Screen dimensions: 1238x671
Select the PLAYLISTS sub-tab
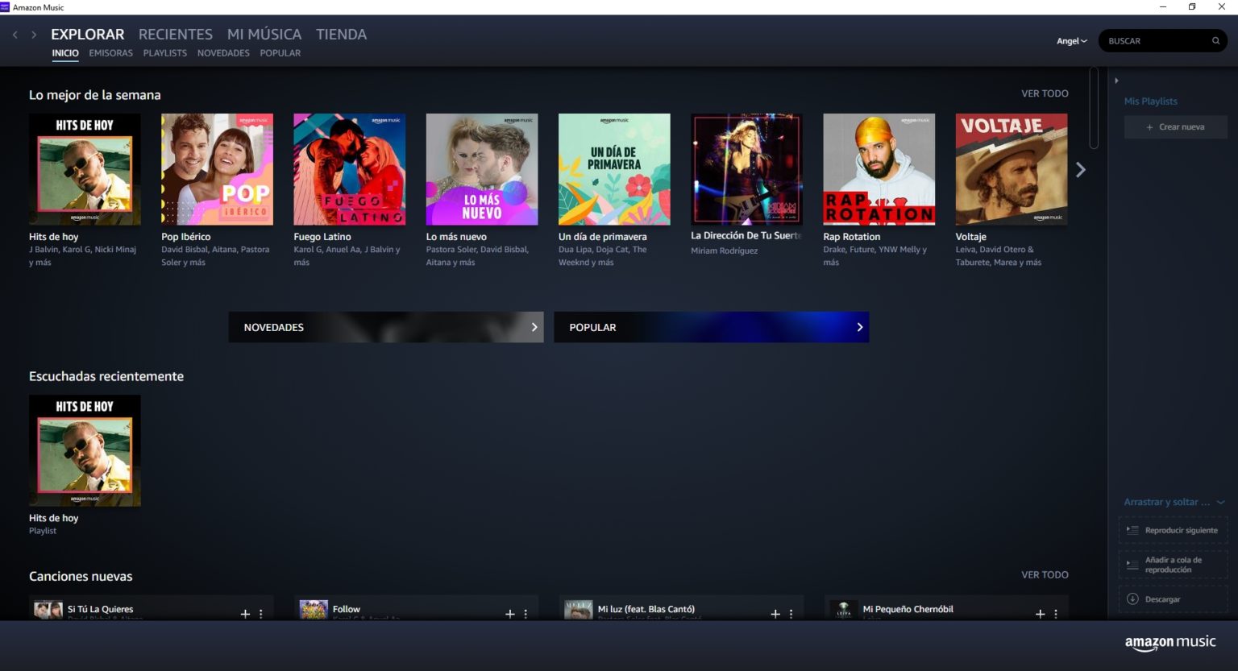165,53
